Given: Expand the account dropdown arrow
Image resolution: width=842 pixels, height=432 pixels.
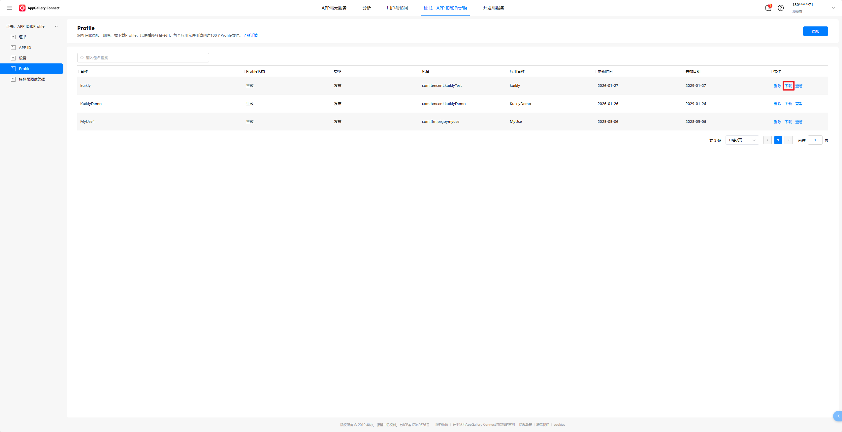Looking at the screenshot, I should pos(833,8).
